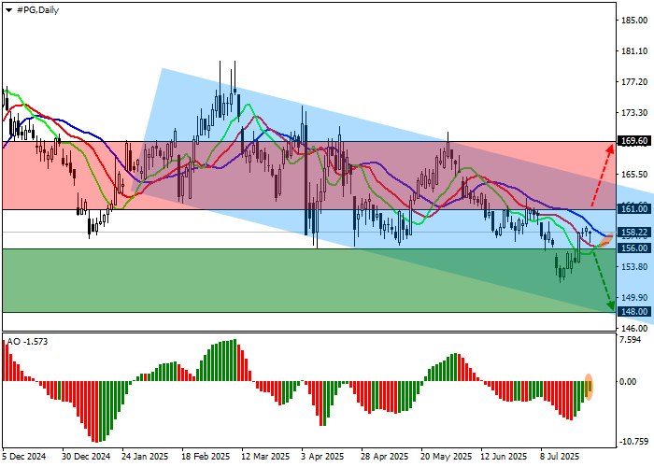
Task: Select the 169.60 red price label
Action: (633, 141)
